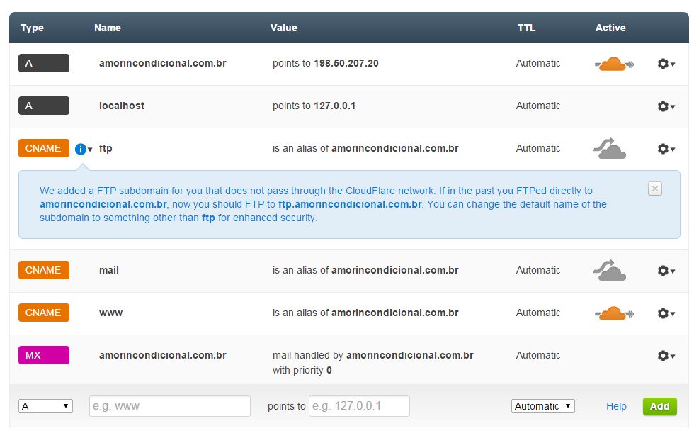Image resolution: width=694 pixels, height=438 pixels.
Task: Click the orange CNAME badge for mail
Action: pos(44,270)
